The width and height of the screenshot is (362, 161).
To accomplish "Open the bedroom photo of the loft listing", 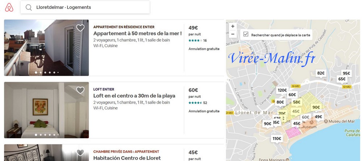I will tap(46, 110).
